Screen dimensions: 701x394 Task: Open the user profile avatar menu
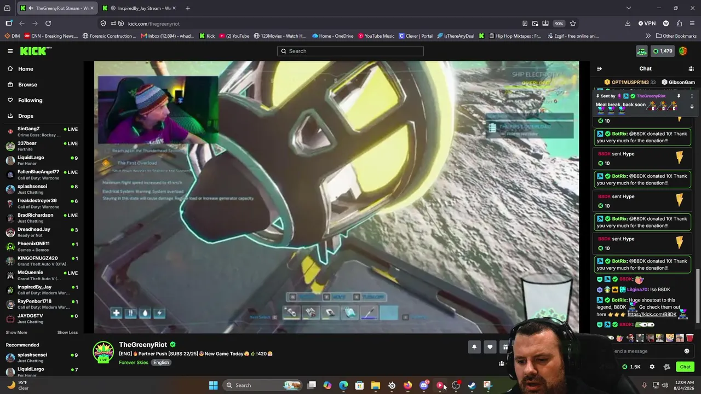point(683,51)
